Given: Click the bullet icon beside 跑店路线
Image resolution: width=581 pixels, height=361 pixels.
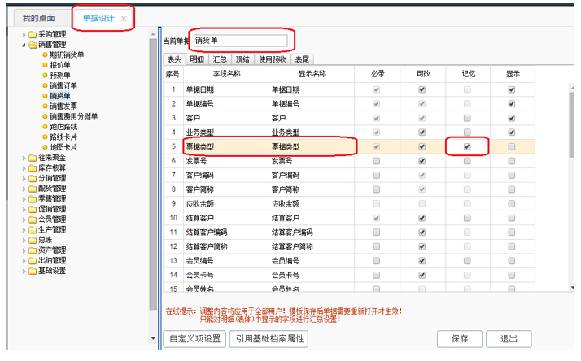Looking at the screenshot, I should pyautogui.click(x=45, y=127).
